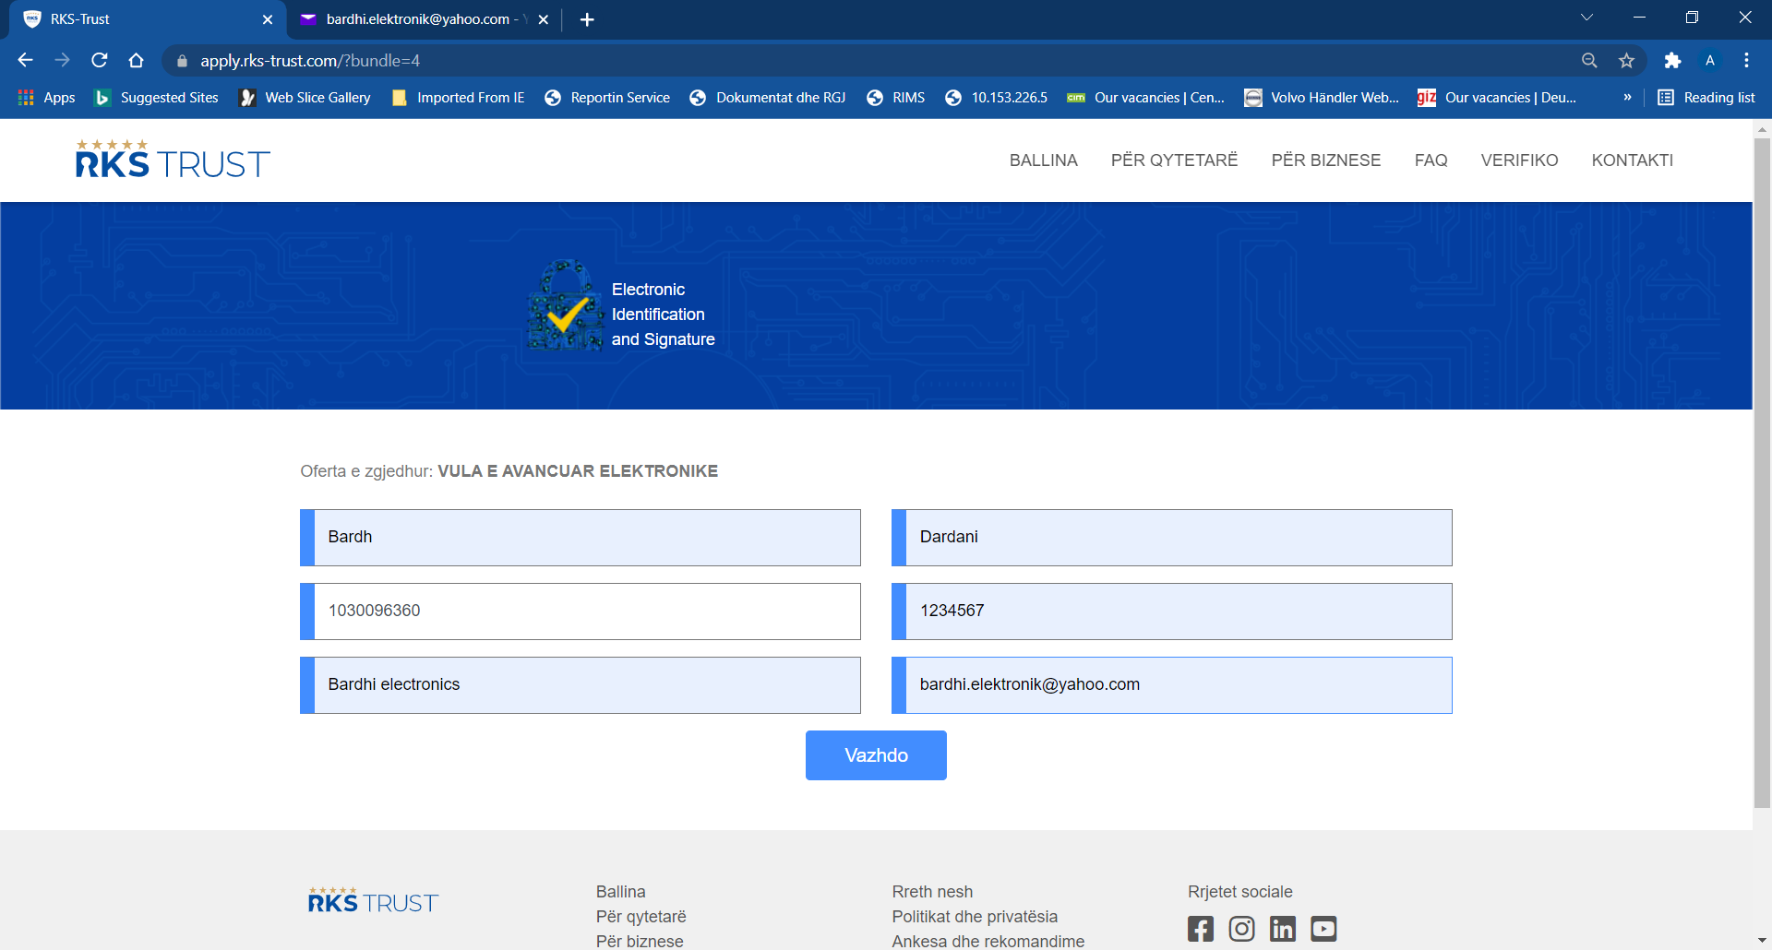The width and height of the screenshot is (1772, 950).
Task: Open KONTAKTI navigation item
Action: tap(1633, 160)
